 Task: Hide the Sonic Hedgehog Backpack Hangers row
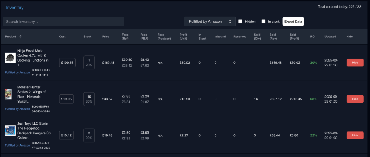(355, 135)
